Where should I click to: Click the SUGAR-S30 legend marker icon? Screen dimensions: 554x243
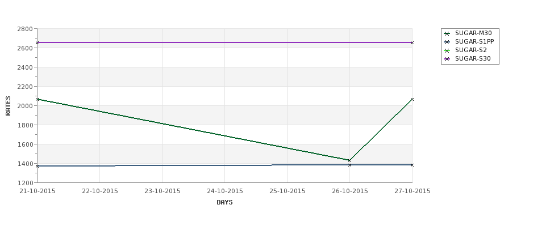click(x=447, y=59)
